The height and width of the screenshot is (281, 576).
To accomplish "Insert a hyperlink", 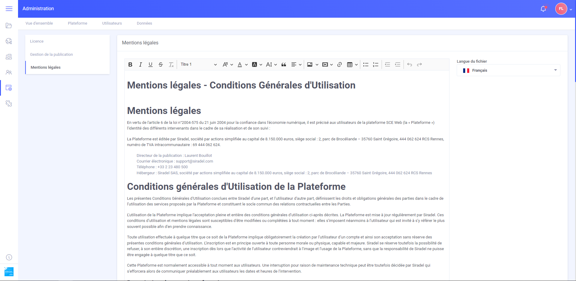I will 340,64.
